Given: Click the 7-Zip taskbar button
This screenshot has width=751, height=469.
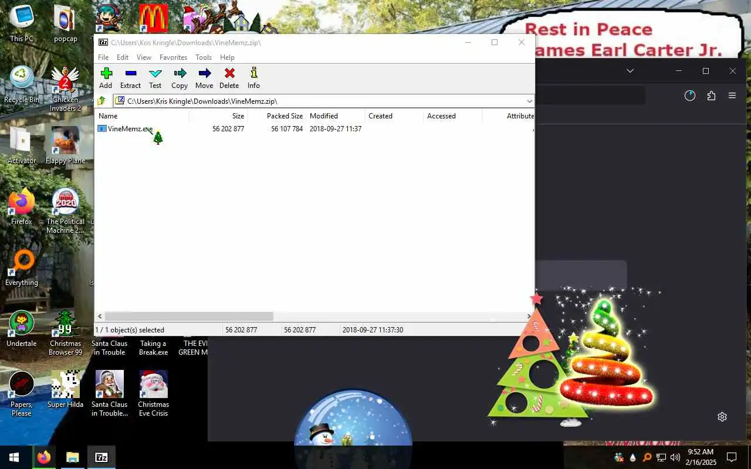Looking at the screenshot, I should [x=102, y=457].
